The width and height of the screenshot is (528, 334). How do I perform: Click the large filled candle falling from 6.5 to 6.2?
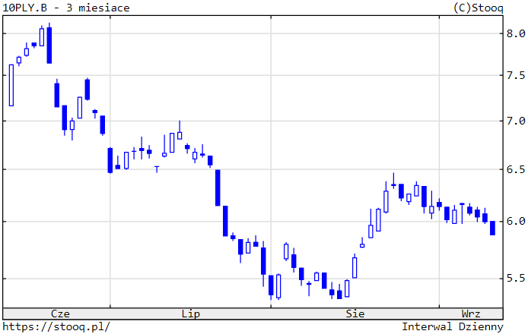click(x=218, y=187)
